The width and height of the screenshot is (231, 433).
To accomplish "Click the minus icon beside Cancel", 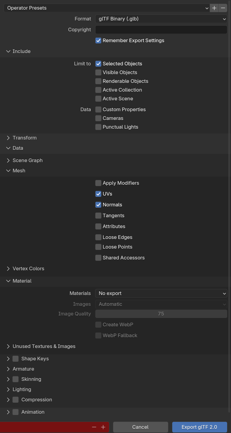I will (x=94, y=427).
